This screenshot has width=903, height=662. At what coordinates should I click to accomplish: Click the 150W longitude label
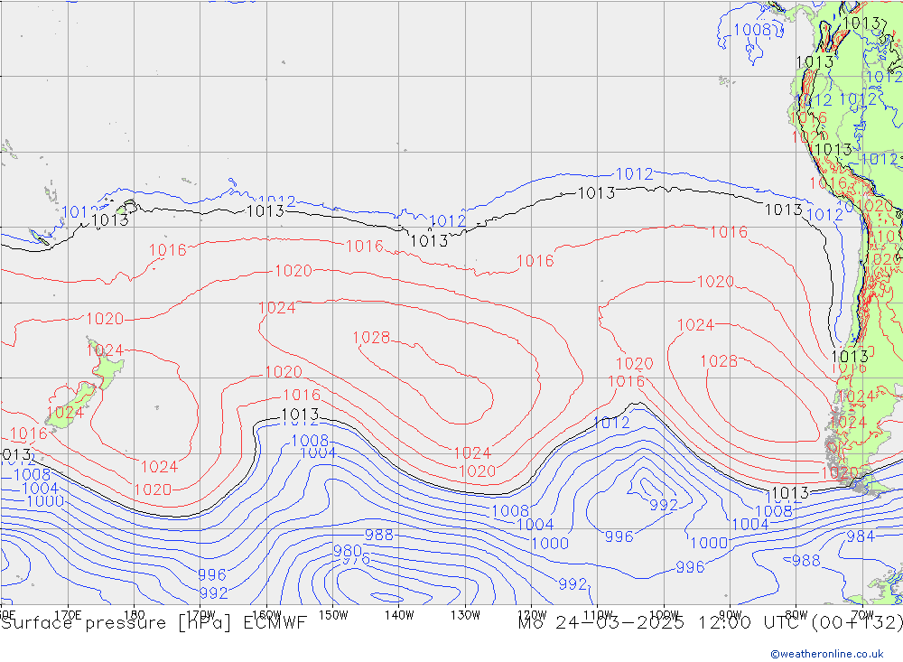(x=333, y=615)
